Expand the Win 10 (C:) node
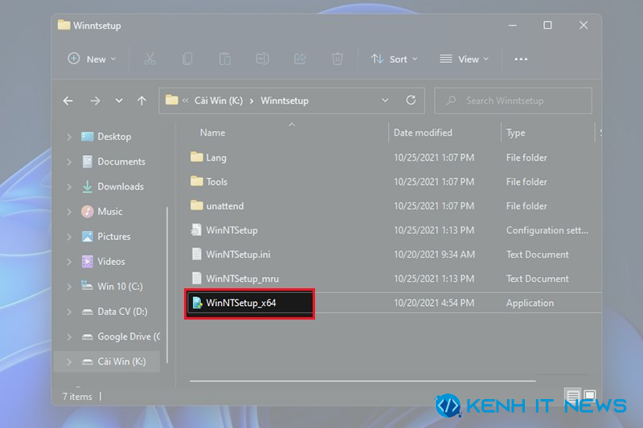 click(x=69, y=287)
